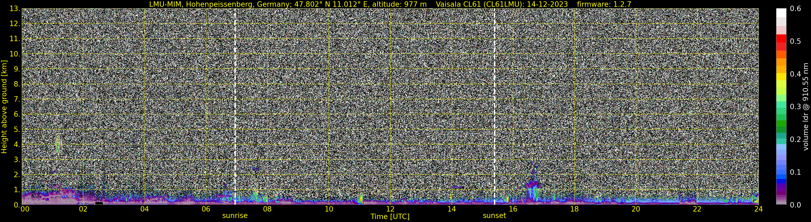Click the 'sunset' label below the axis
Screen dimensions: 811x222
494,216
